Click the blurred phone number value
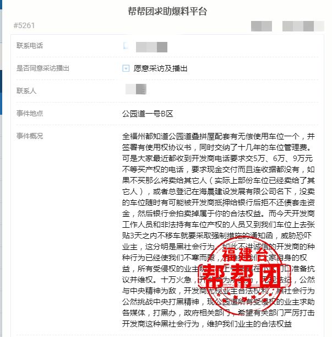 coord(152,47)
